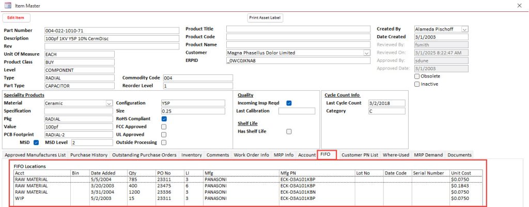Open the MRP Demand tab

[x=428, y=155]
